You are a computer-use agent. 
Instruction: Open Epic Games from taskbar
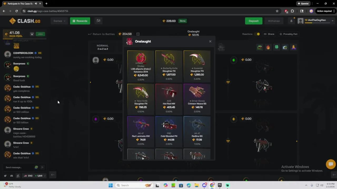(x=220, y=185)
